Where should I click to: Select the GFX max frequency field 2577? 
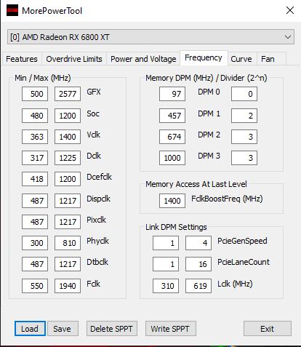click(68, 94)
